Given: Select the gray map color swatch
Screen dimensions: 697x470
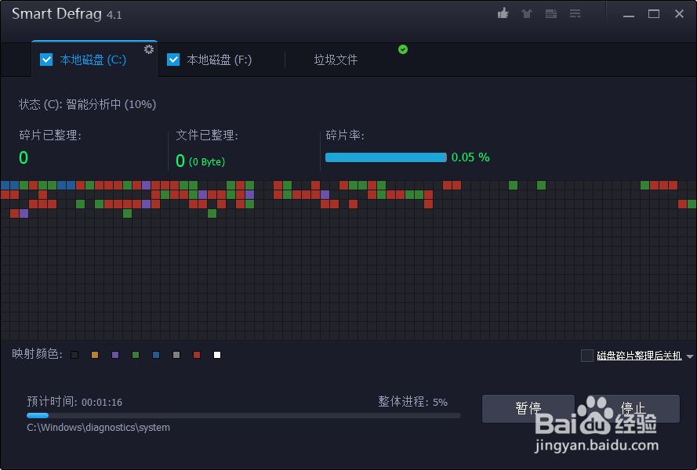Looking at the screenshot, I should coord(176,355).
